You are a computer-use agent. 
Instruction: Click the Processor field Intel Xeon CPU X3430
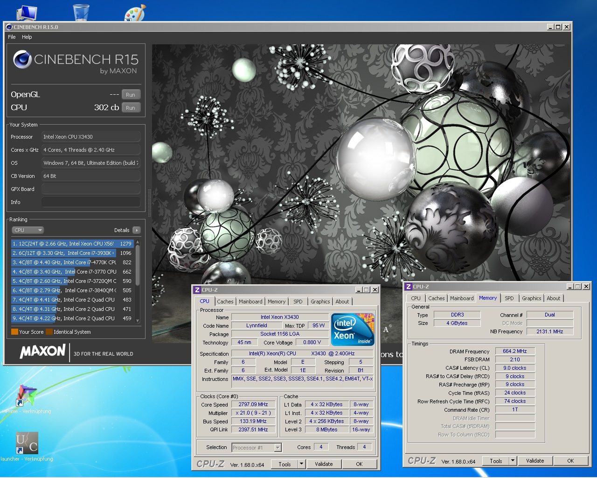point(91,137)
